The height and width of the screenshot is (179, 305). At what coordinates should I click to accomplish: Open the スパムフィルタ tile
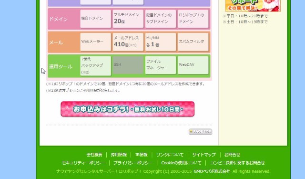193,42
